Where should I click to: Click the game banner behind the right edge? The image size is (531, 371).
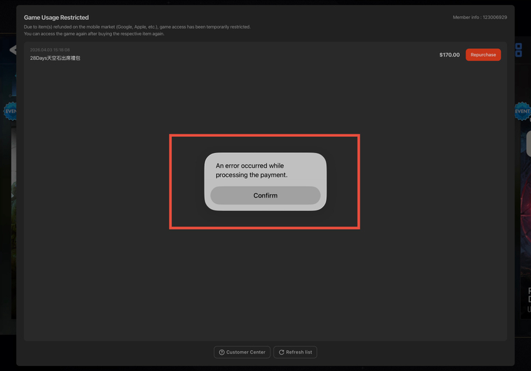[524, 219]
